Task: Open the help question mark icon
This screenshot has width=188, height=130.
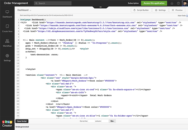Action: [x=178, y=3]
